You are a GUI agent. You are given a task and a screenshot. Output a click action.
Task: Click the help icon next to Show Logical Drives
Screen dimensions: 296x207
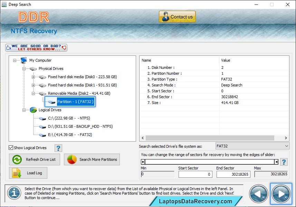(58, 148)
